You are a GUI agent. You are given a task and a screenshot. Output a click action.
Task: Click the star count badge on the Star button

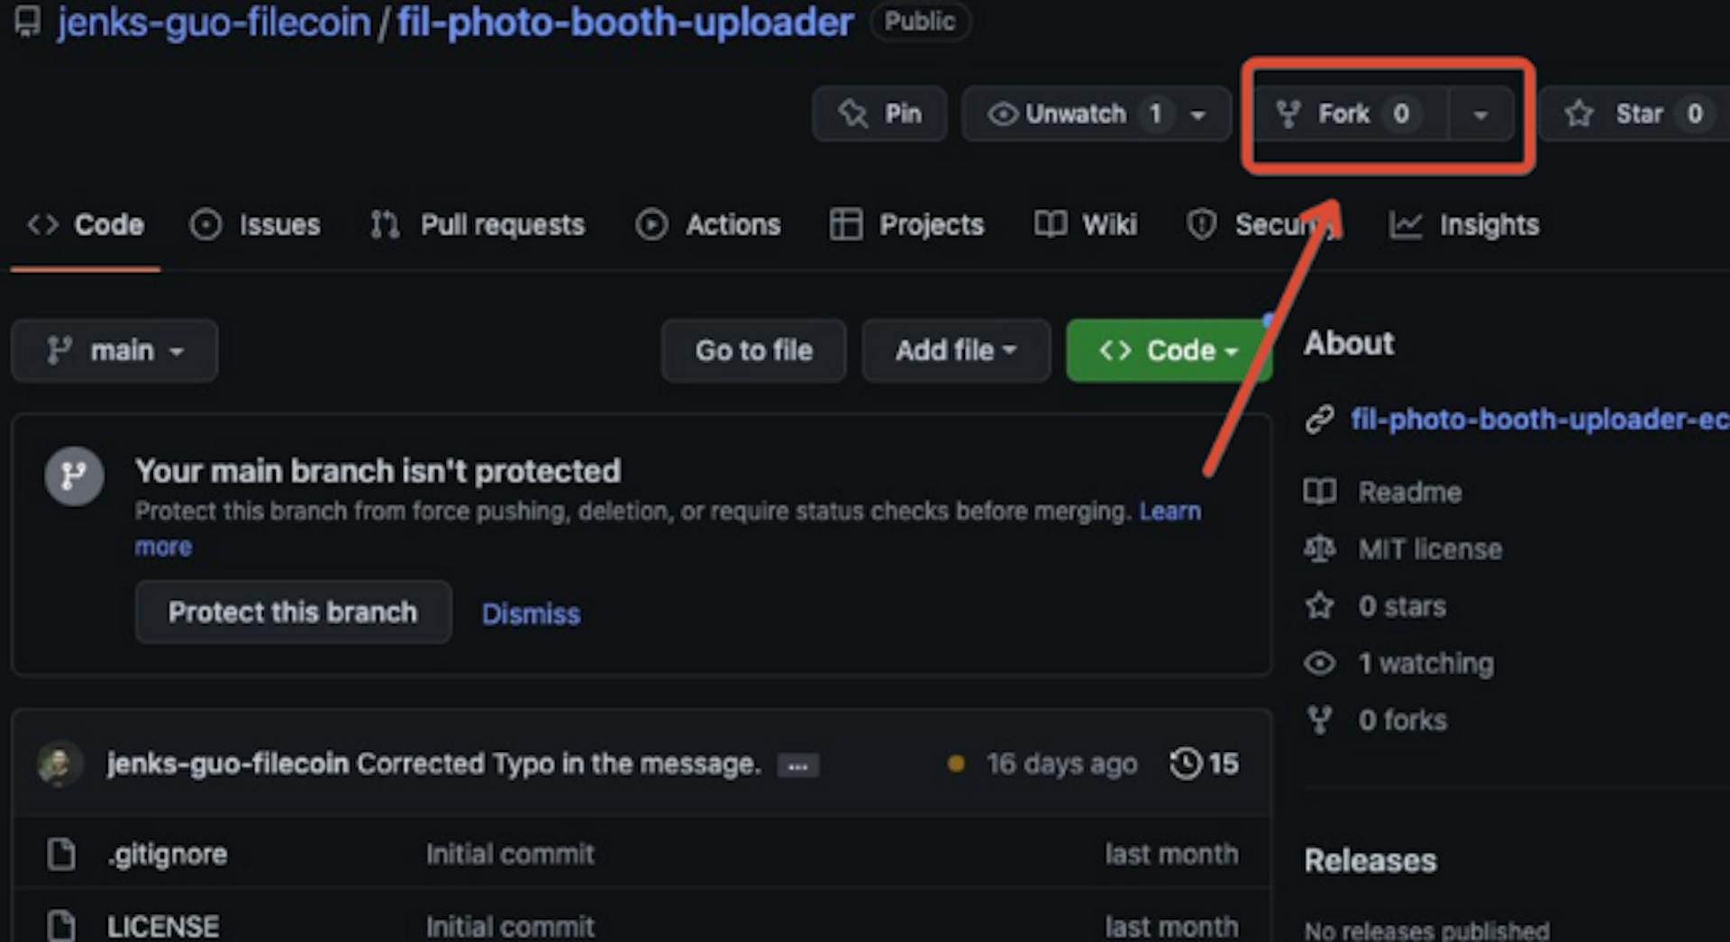tap(1695, 113)
